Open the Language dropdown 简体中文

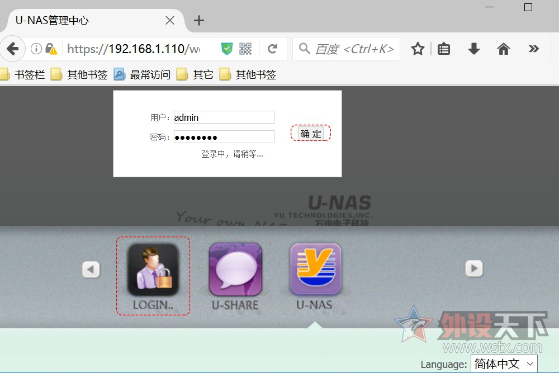click(x=504, y=363)
